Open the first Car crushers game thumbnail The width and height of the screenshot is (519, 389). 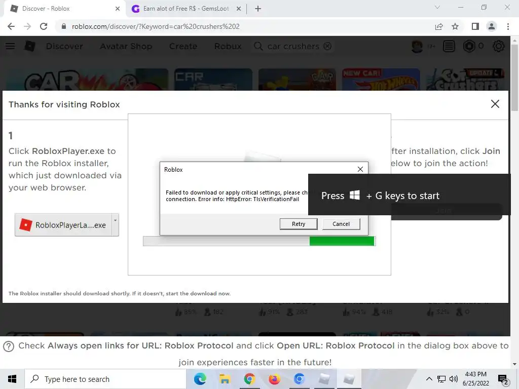[87, 80]
